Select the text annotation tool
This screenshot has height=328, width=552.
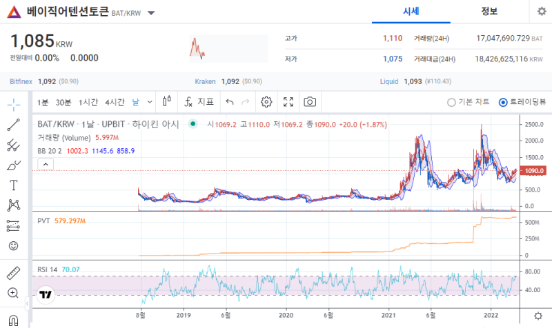tap(13, 185)
